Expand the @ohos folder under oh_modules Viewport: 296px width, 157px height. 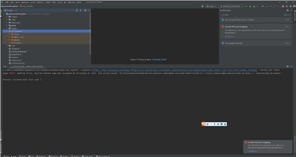(9, 40)
